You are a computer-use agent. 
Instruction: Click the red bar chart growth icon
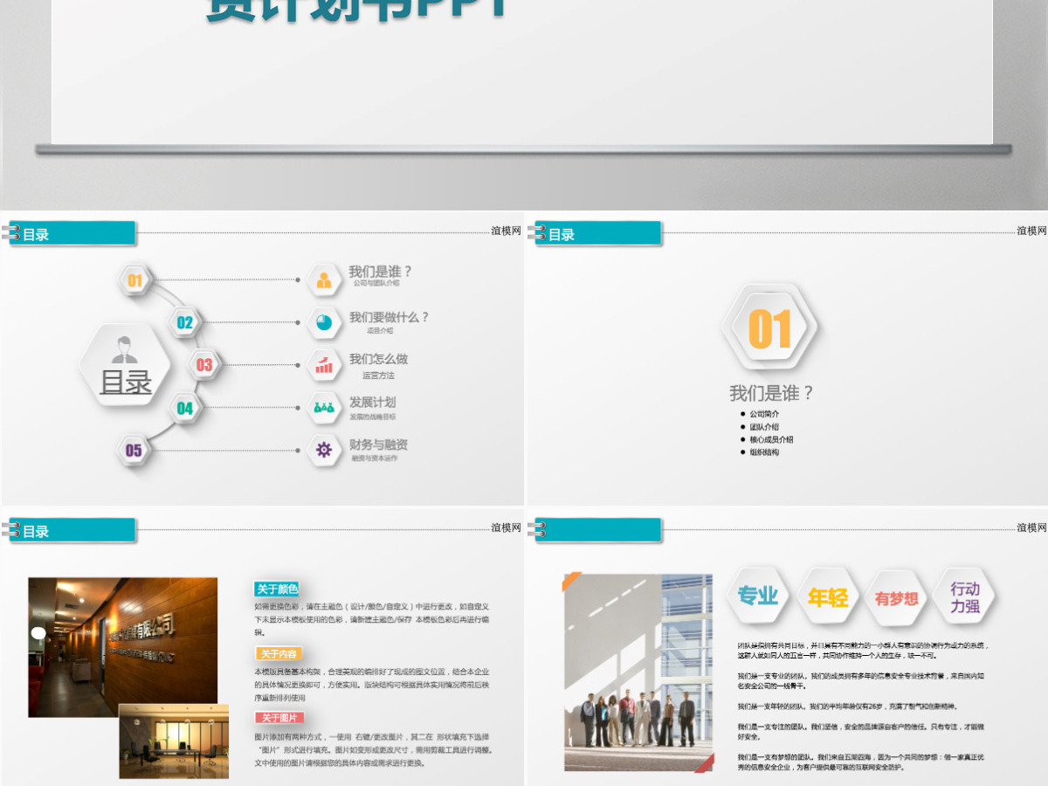pos(324,365)
